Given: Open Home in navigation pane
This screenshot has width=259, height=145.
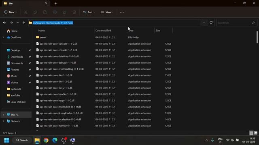Looking at the screenshot, I should point(12,31).
